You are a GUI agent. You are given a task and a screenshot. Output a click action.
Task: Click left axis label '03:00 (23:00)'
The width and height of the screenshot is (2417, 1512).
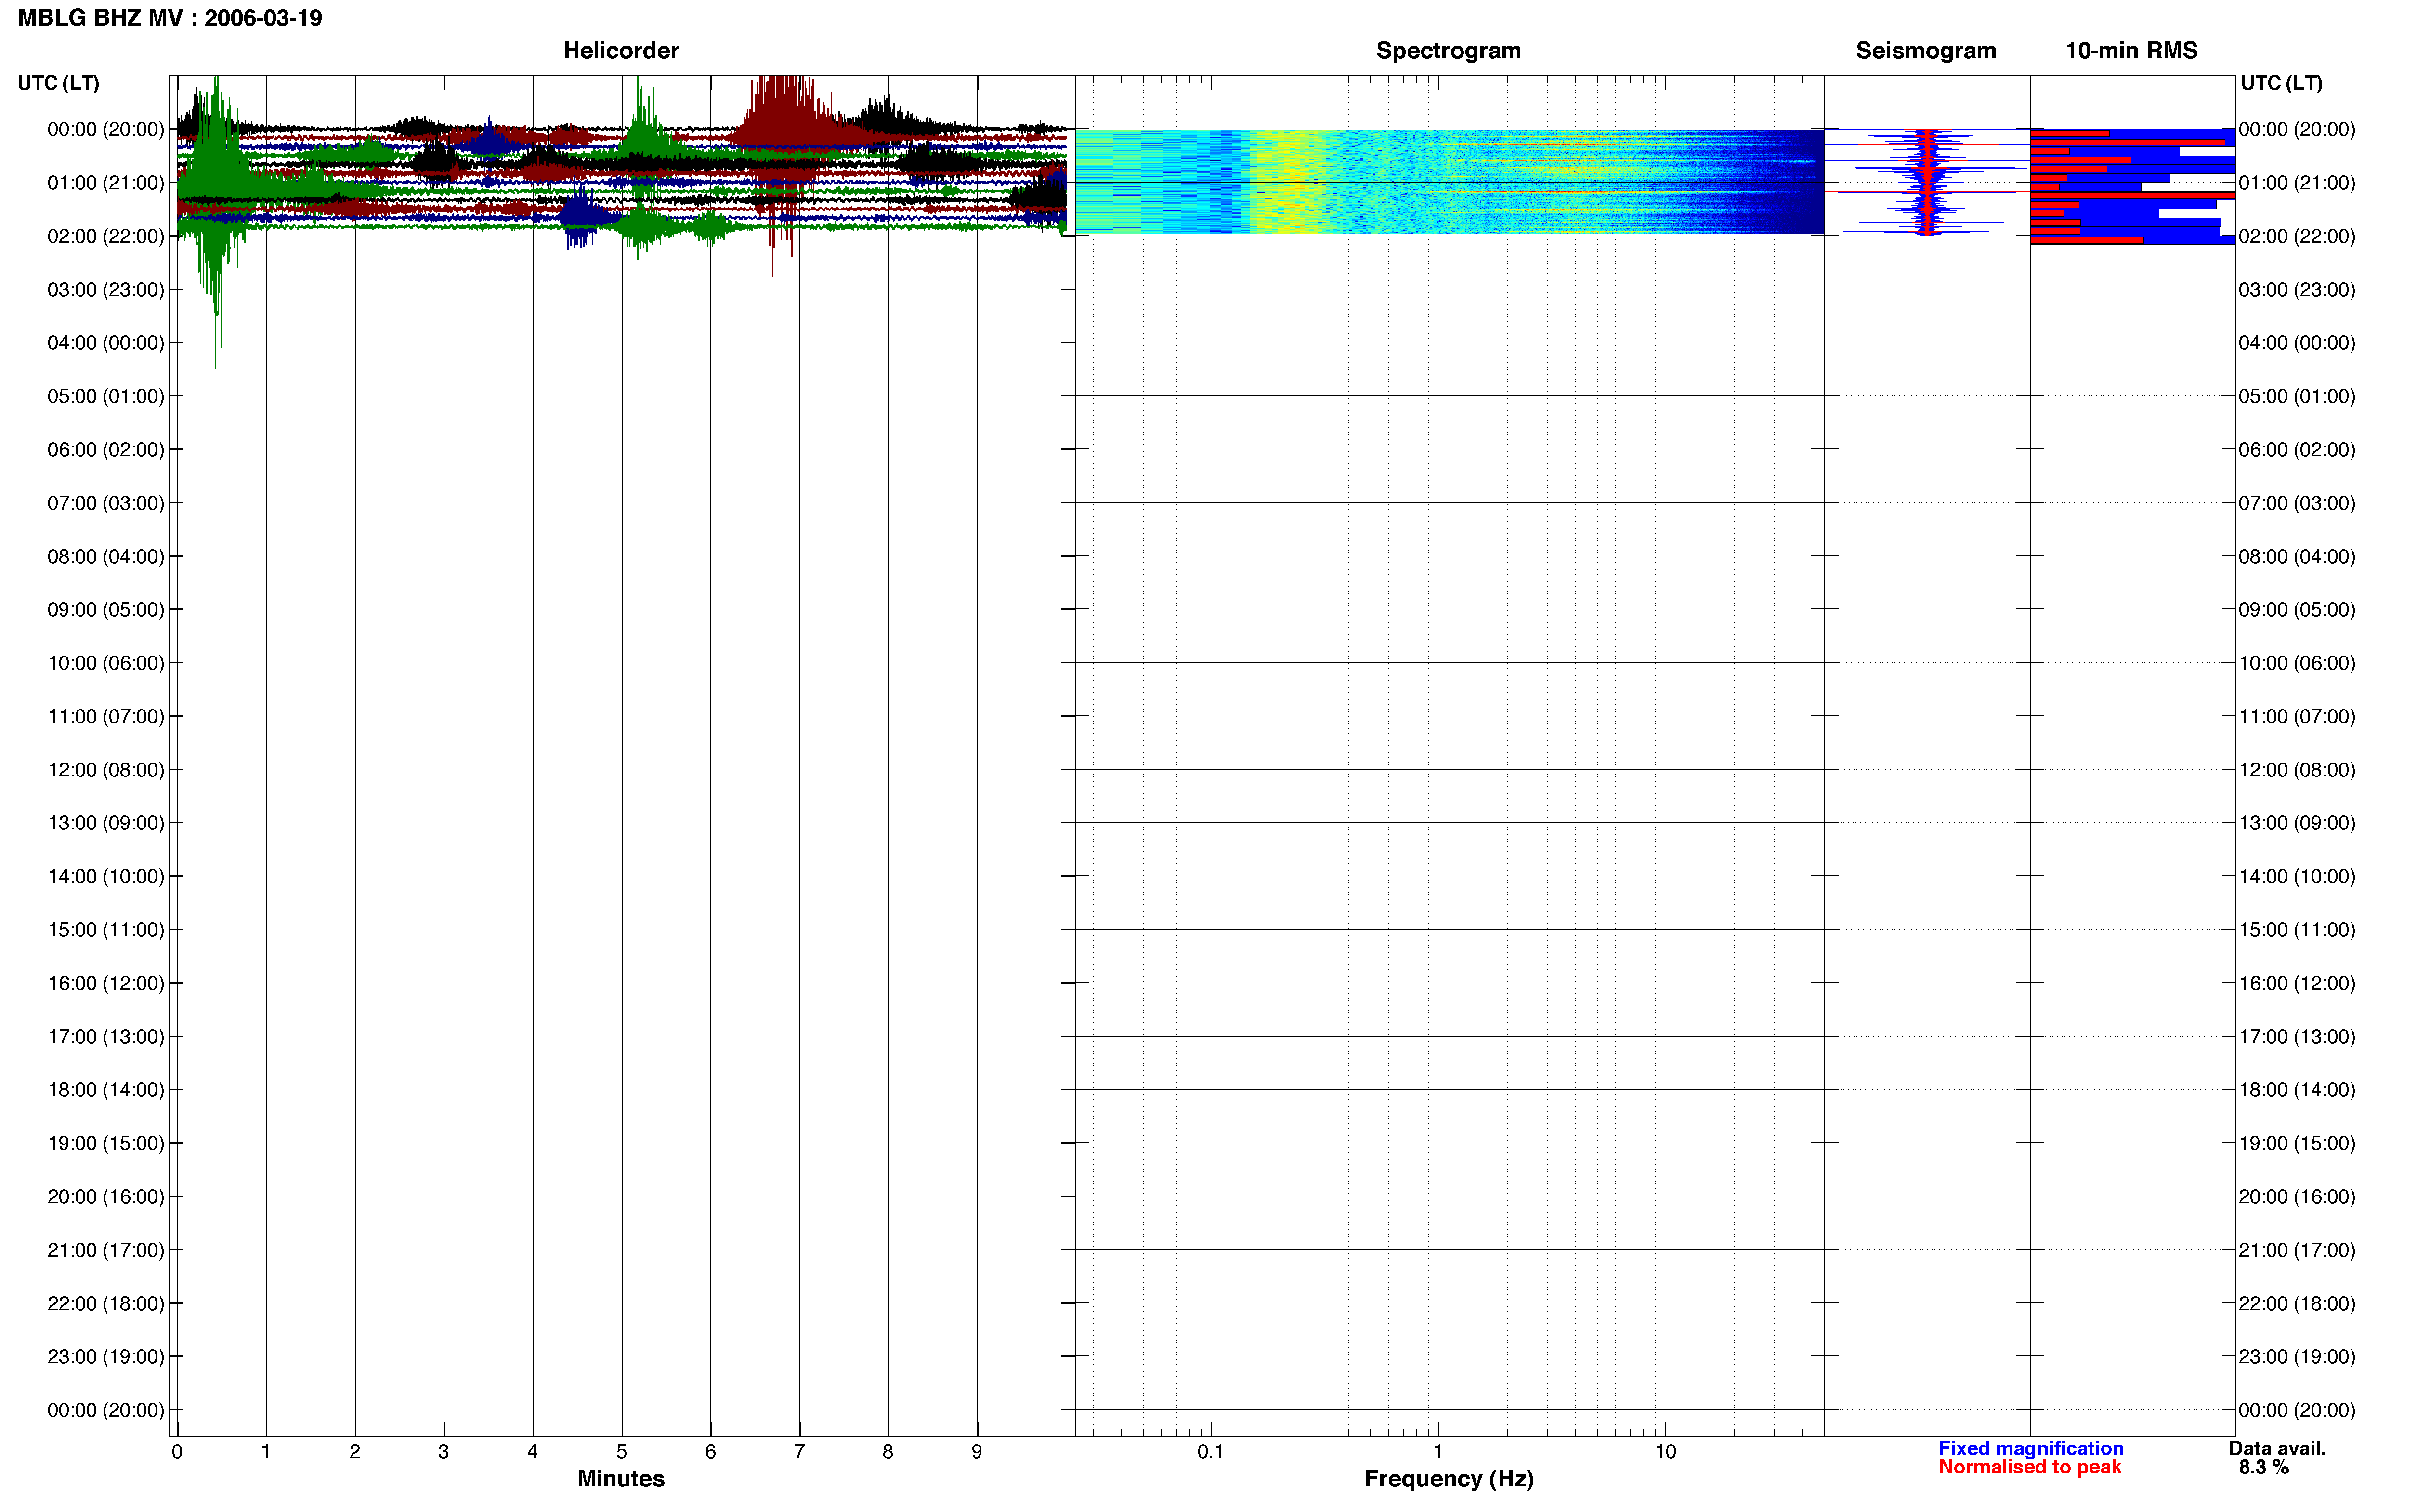(x=106, y=290)
